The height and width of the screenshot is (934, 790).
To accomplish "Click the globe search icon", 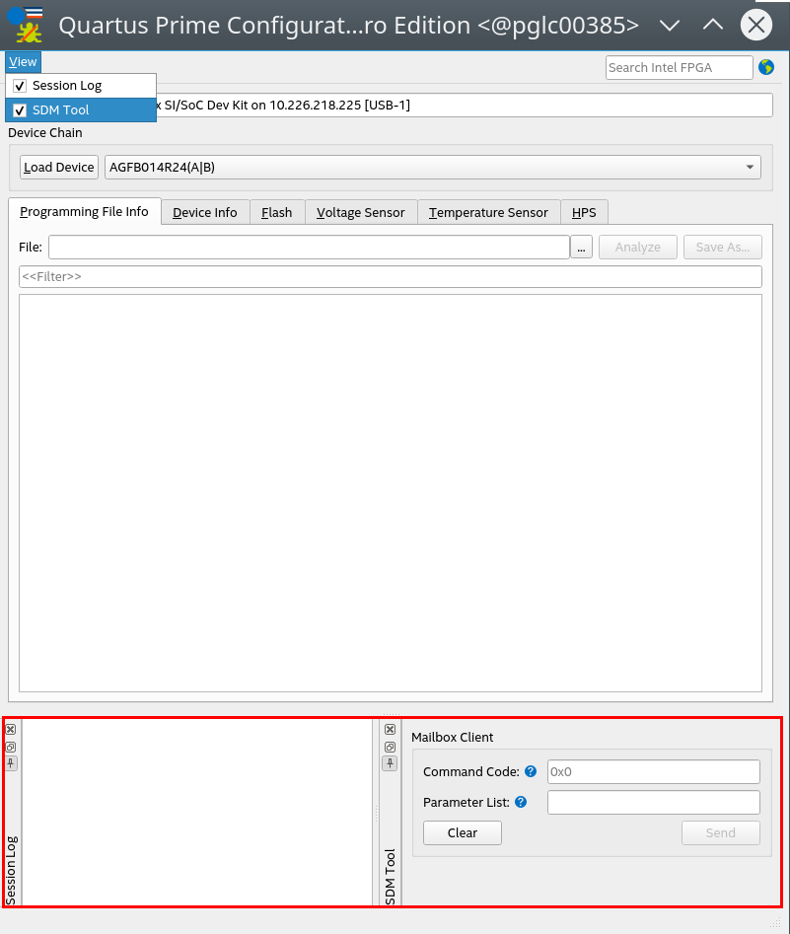I will [x=766, y=67].
